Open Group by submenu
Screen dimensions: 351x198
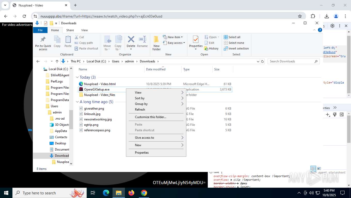coord(156,104)
